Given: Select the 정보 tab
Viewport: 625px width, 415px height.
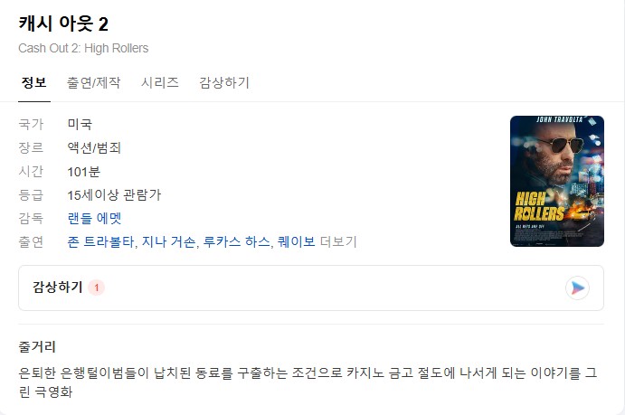Looking at the screenshot, I should coord(34,83).
